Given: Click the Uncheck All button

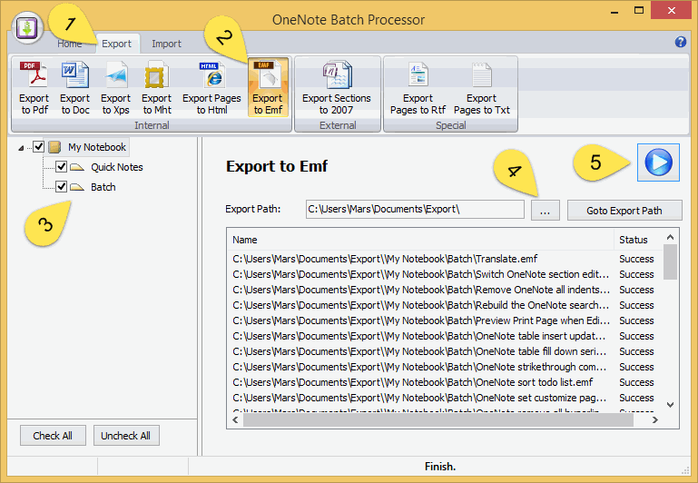Looking at the screenshot, I should 126,436.
